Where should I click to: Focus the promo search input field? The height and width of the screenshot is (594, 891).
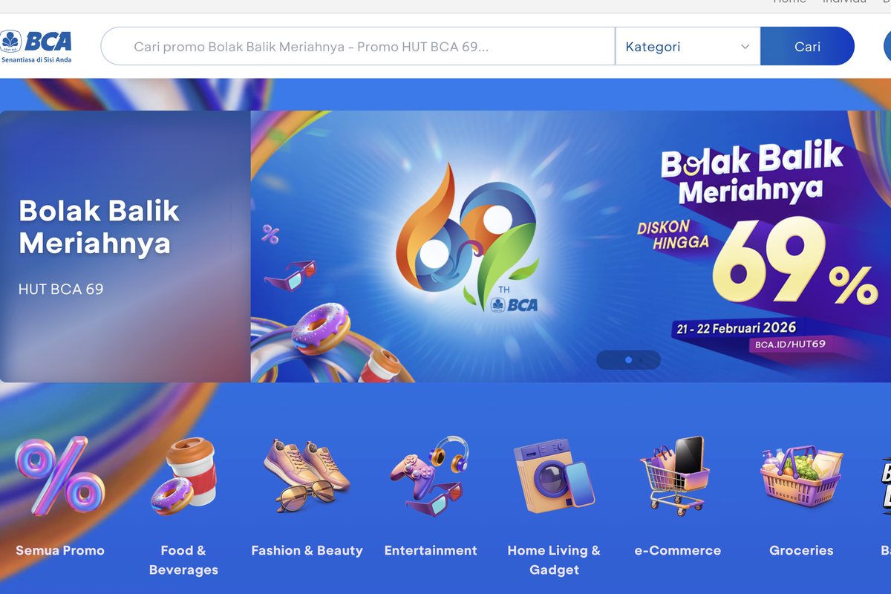click(358, 47)
